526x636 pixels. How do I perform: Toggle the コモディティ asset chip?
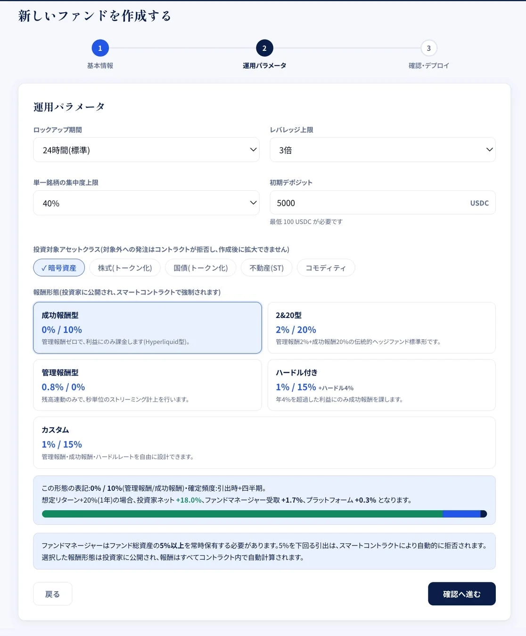click(x=326, y=268)
